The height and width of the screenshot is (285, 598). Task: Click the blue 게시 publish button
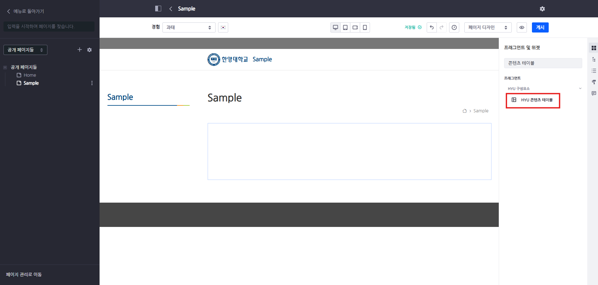point(540,27)
